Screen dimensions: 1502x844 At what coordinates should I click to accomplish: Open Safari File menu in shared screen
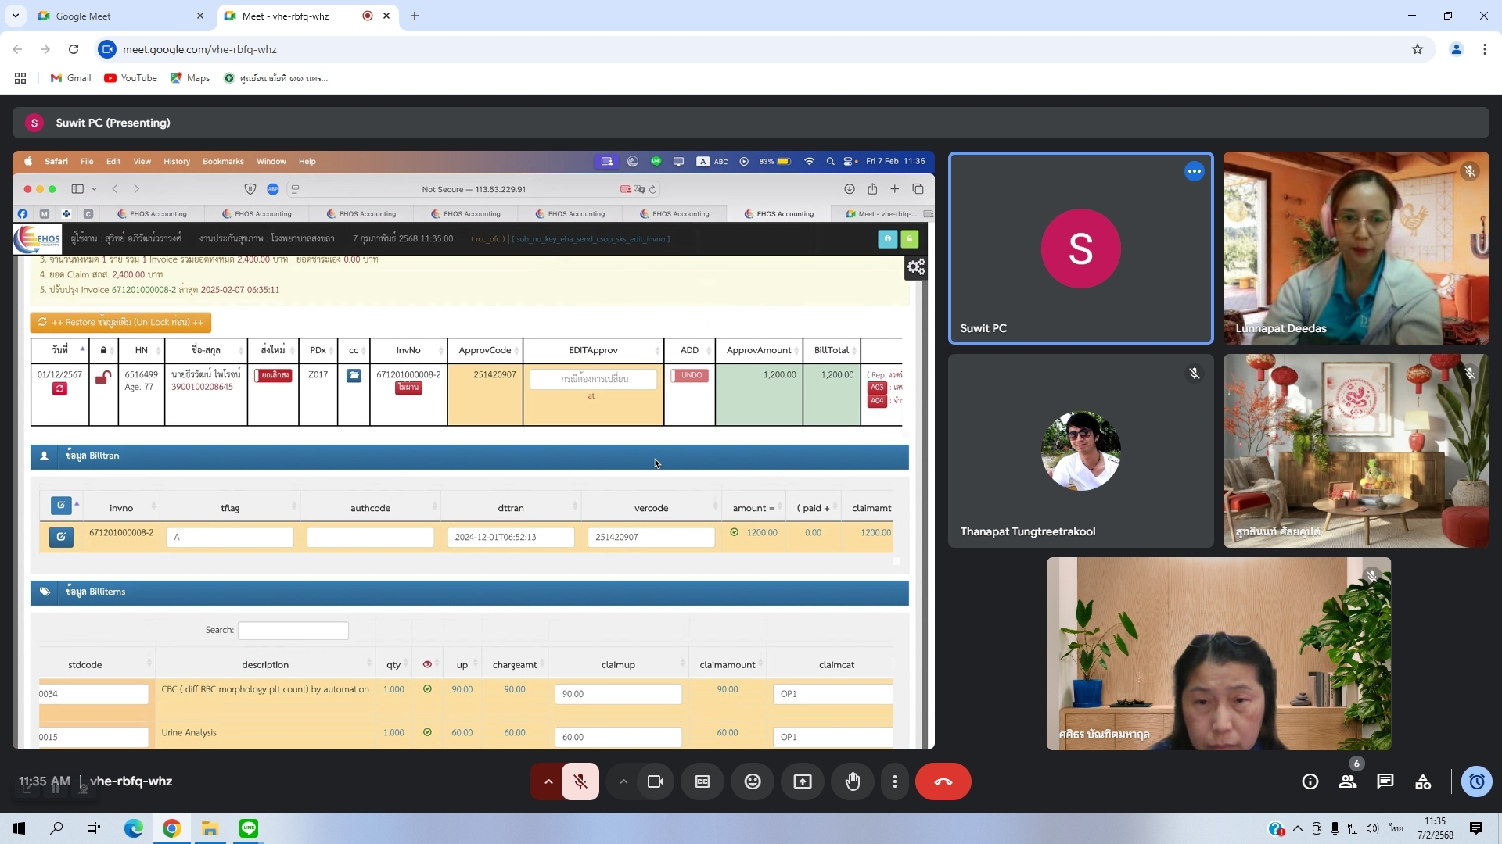(x=87, y=162)
